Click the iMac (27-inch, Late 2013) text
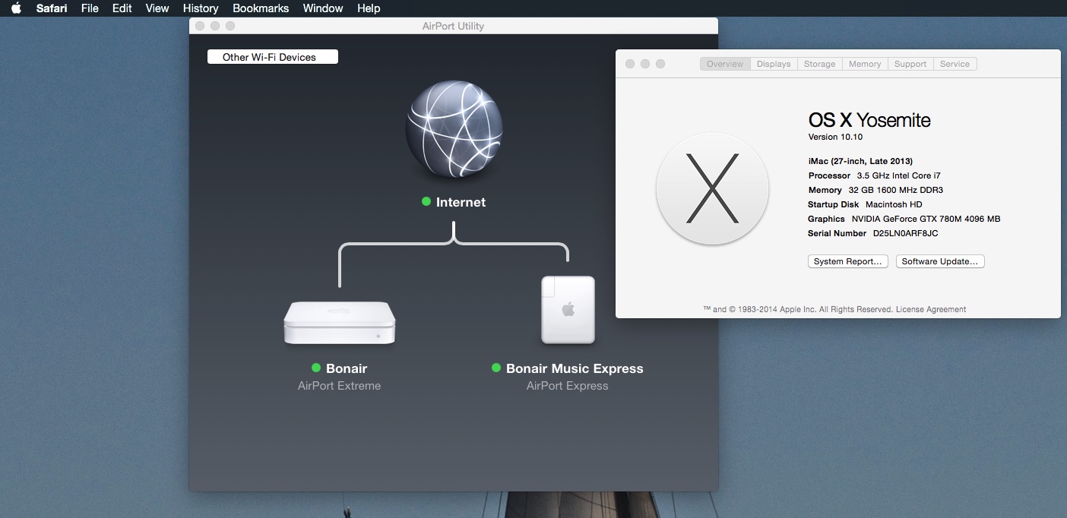Viewport: 1067px width, 518px height. [x=860, y=161]
